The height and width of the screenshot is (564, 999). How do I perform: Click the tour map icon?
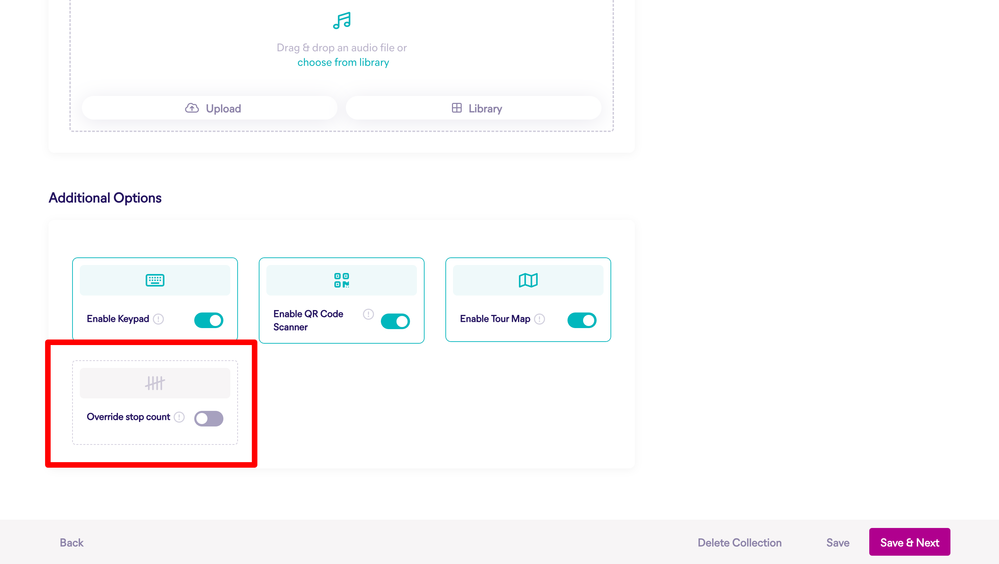528,280
